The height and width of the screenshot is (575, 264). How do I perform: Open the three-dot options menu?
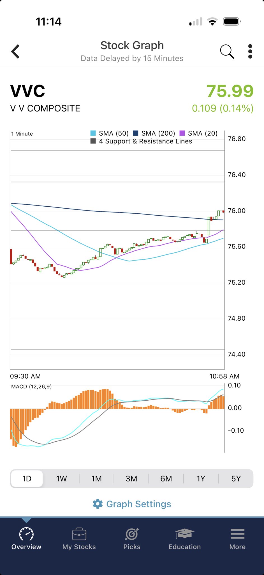[250, 51]
